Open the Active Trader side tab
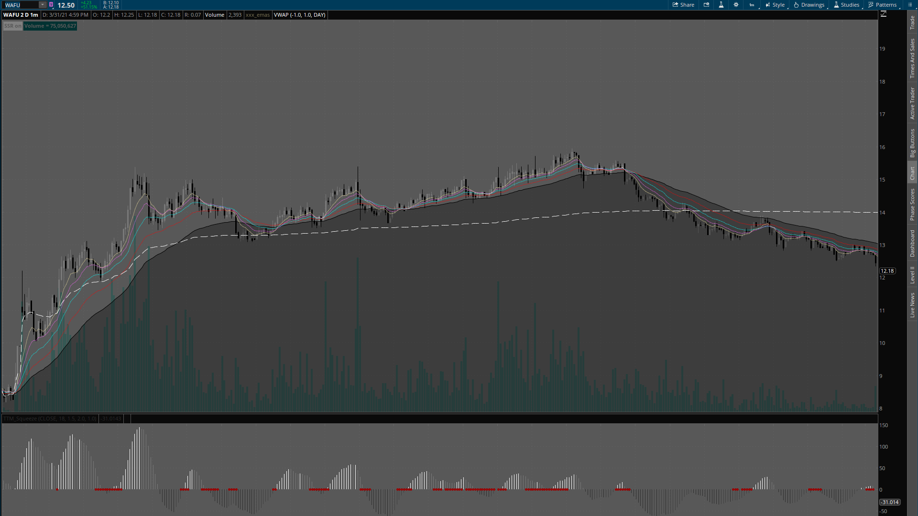 [912, 103]
